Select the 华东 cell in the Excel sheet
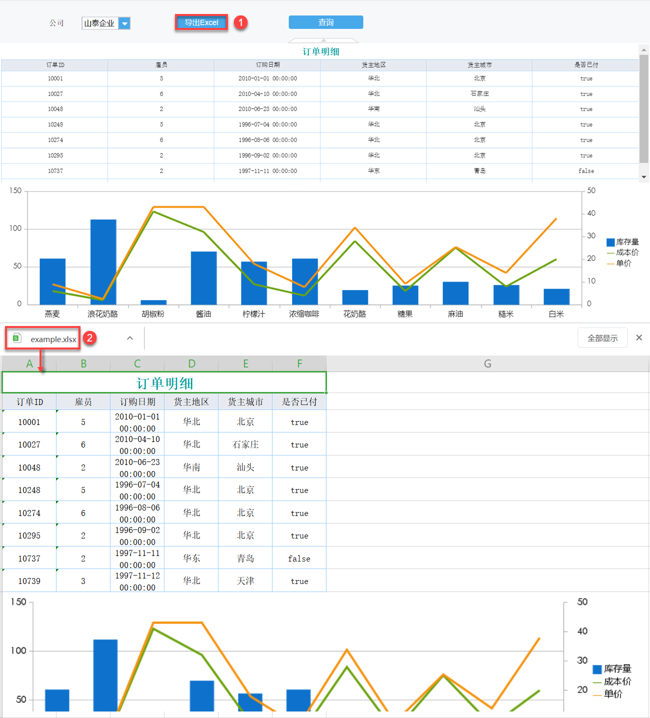Viewport: 650px width, 718px height. (191, 558)
